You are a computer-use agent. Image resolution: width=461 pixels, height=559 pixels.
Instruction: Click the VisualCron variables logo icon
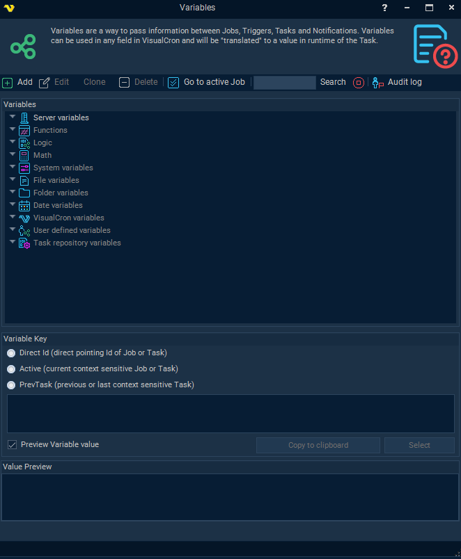pyautogui.click(x=24, y=218)
